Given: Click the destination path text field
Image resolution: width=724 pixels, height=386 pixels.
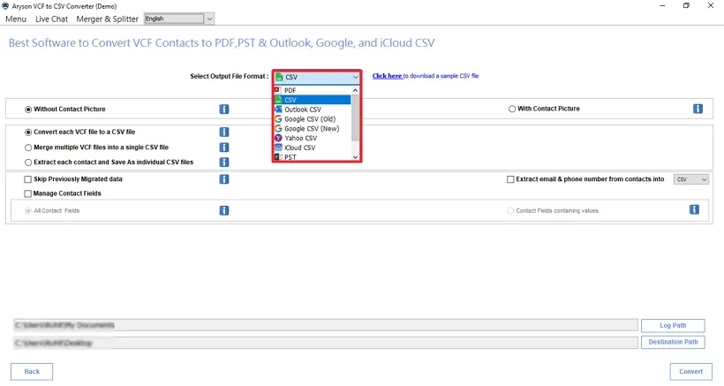Looking at the screenshot, I should pos(326,343).
